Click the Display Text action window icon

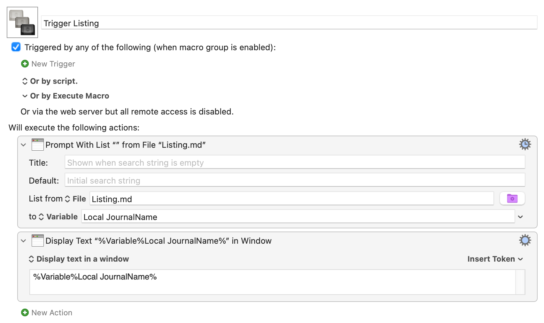[x=37, y=240]
